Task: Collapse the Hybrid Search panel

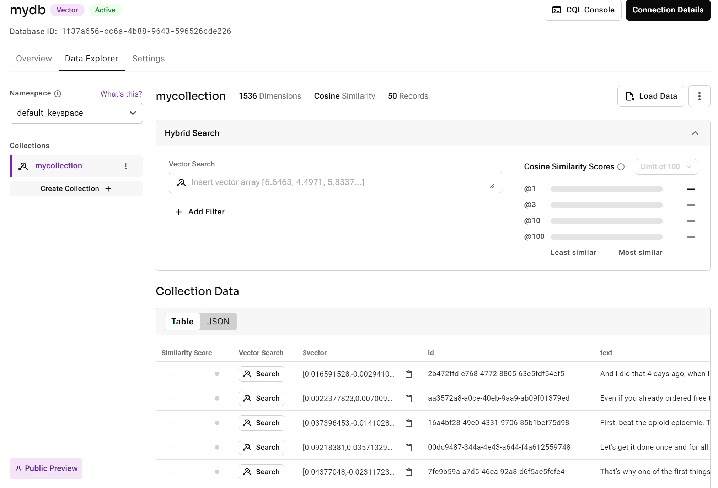Action: [695, 133]
